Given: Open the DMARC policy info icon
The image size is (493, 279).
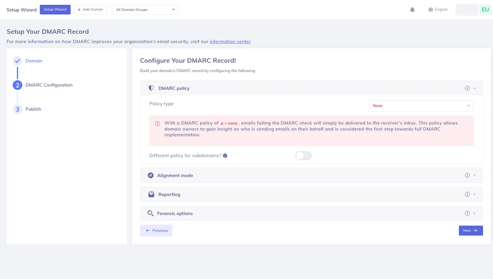Looking at the screenshot, I should (x=467, y=88).
